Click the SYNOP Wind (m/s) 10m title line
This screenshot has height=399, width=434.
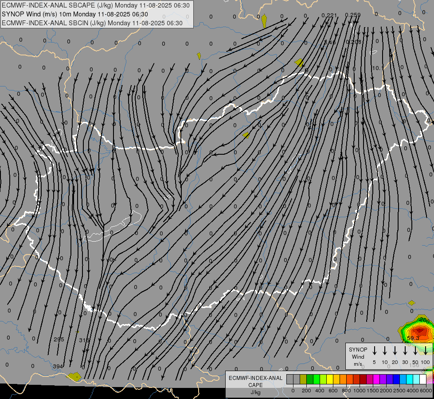[x=75, y=14]
